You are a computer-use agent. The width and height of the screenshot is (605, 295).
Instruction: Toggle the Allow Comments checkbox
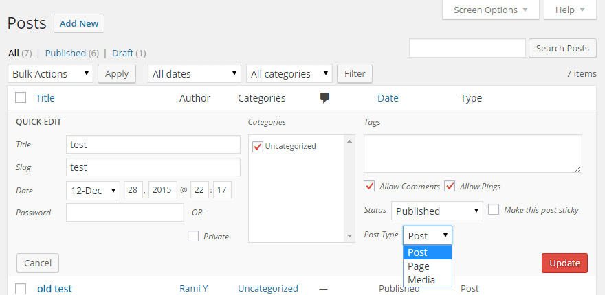369,186
